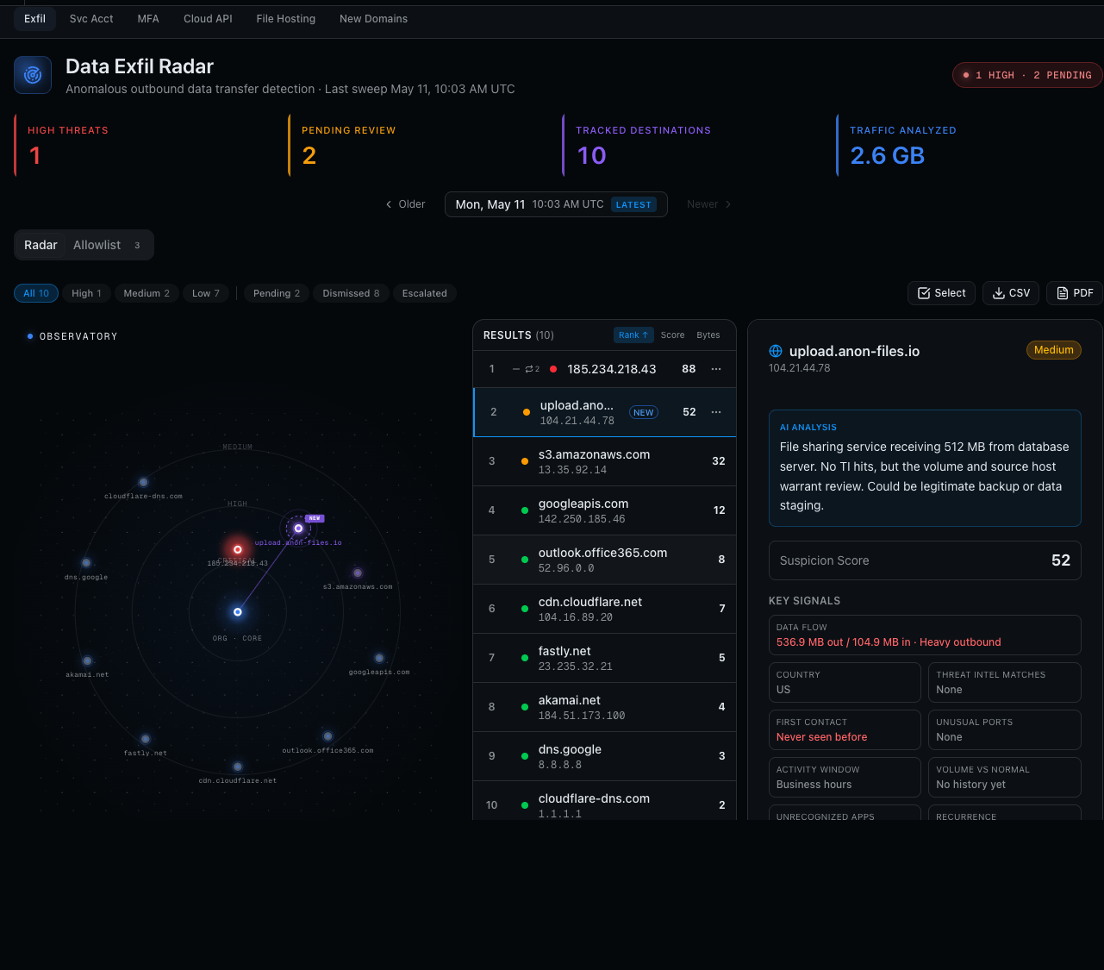Click the First Contact Never seen before box
Screen dimensions: 1104x970
click(845, 729)
